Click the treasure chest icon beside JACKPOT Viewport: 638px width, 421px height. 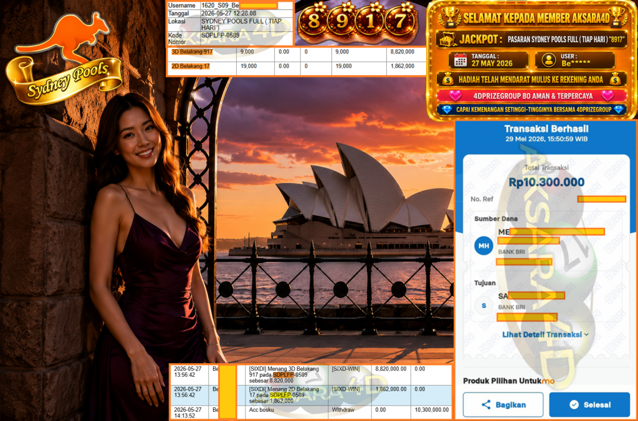447,39
